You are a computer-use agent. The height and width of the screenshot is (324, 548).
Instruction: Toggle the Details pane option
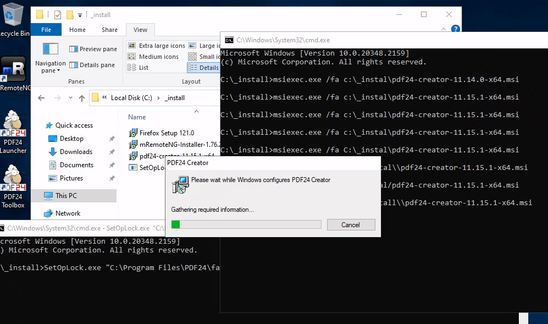tap(92, 65)
